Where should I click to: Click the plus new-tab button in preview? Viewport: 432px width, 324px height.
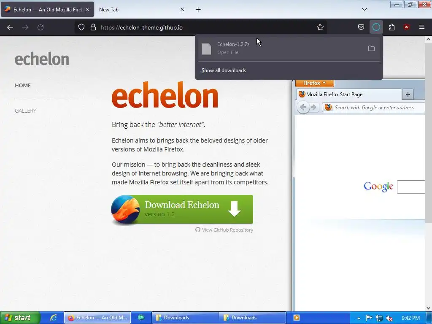tap(408, 94)
